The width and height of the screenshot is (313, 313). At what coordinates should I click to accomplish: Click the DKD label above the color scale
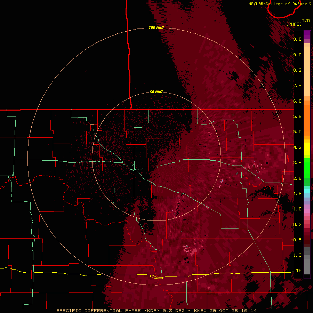[x=305, y=21]
